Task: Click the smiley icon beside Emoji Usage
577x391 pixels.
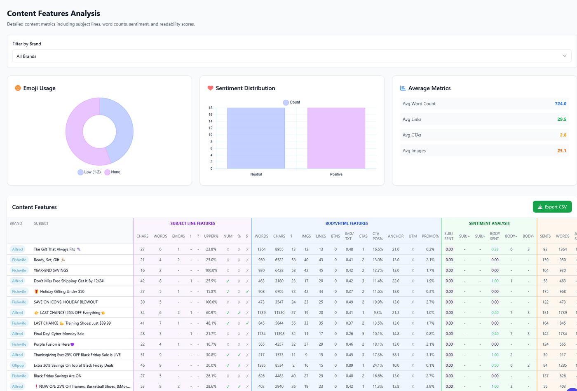Action: 18,88
